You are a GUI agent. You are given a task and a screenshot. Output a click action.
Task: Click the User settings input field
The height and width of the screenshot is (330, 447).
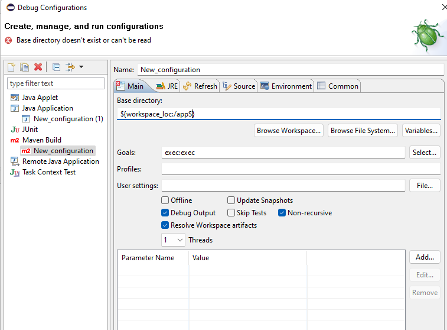point(283,186)
